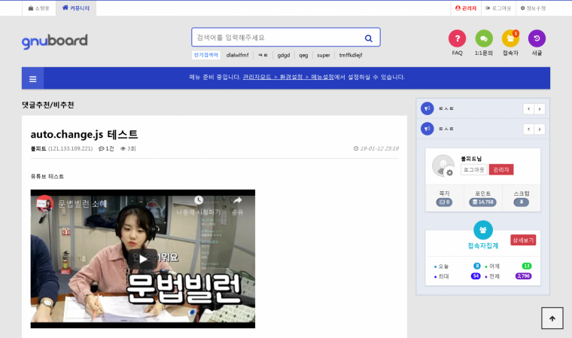Click the profile settings gear icon
Image resolution: width=572 pixels, height=338 pixels.
pos(449,173)
